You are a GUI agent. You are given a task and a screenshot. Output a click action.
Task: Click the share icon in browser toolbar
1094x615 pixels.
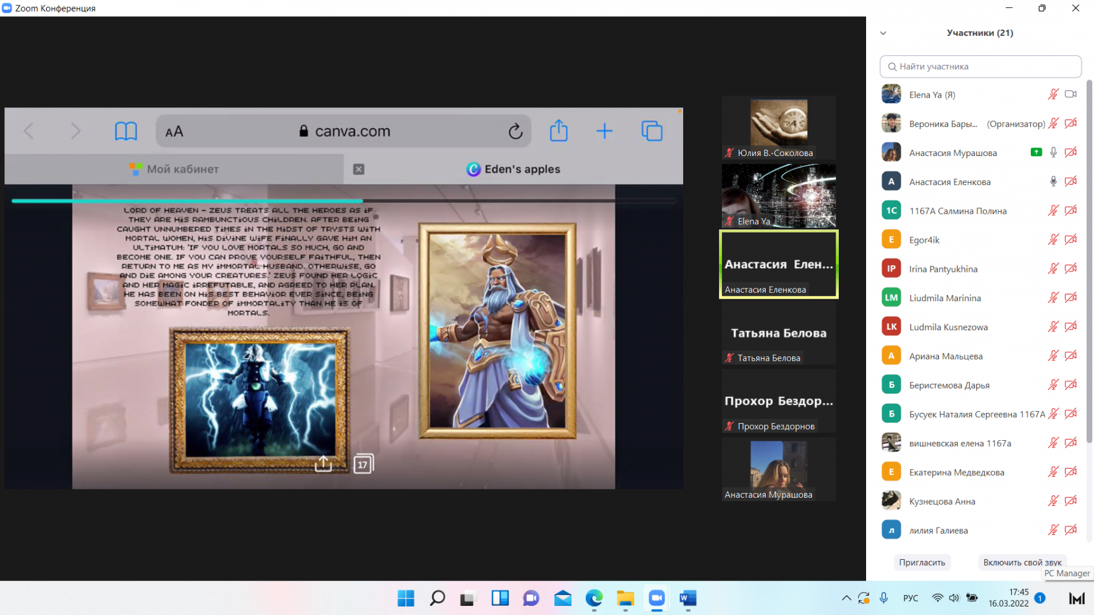[559, 131]
